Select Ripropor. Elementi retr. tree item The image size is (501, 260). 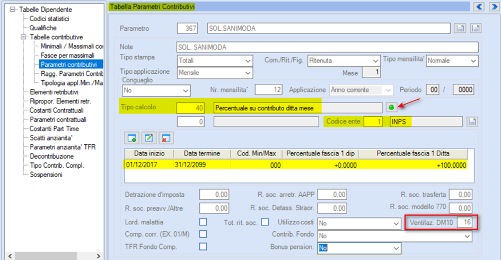click(x=60, y=101)
